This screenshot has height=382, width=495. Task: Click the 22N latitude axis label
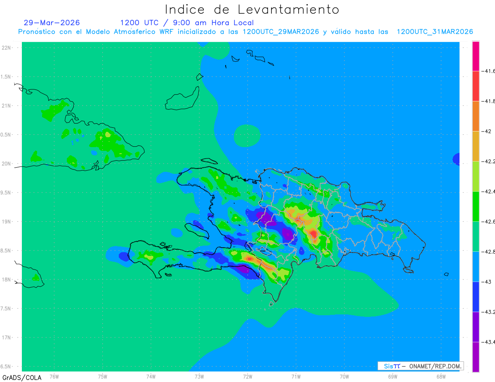tap(7, 48)
